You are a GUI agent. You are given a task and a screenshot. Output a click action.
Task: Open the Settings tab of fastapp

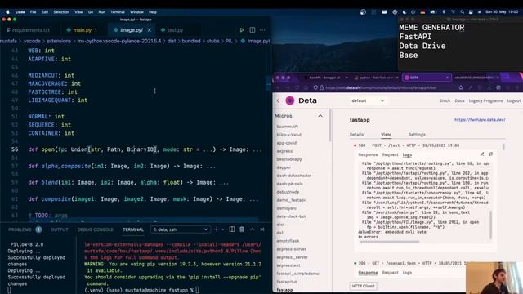pos(417,134)
